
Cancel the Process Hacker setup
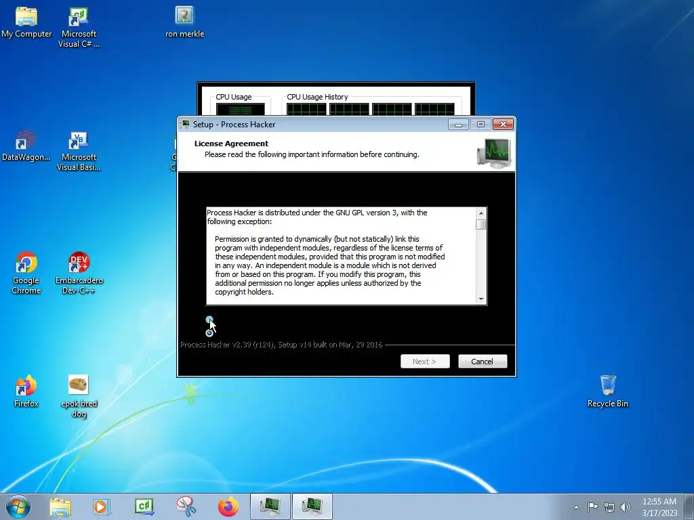pyautogui.click(x=483, y=362)
